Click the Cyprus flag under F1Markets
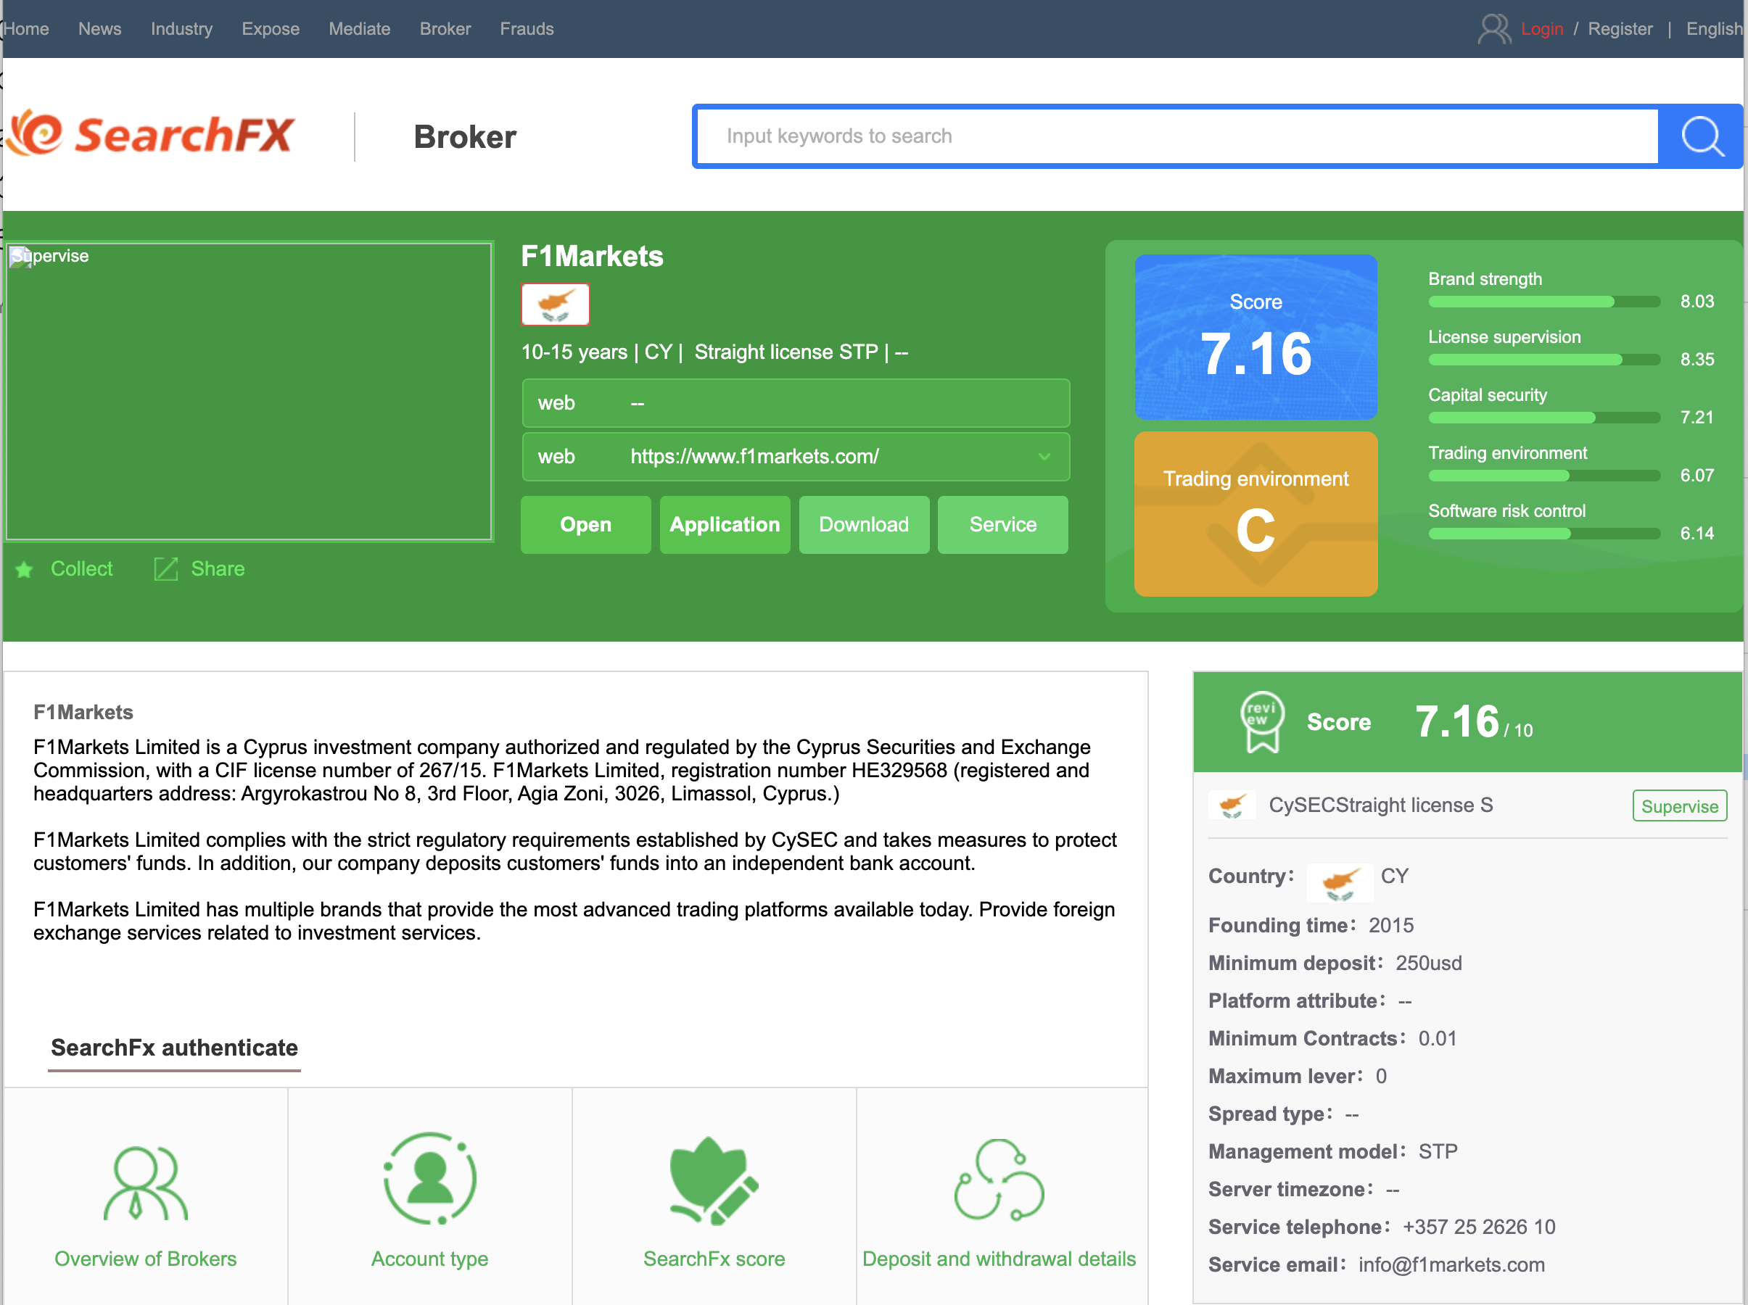 tap(556, 305)
